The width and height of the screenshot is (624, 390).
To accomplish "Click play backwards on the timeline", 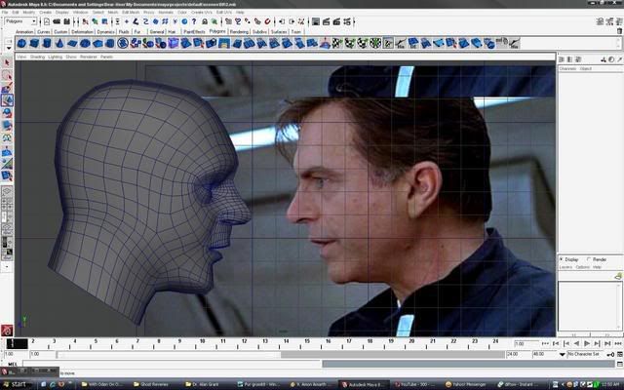I will pyautogui.click(x=576, y=343).
